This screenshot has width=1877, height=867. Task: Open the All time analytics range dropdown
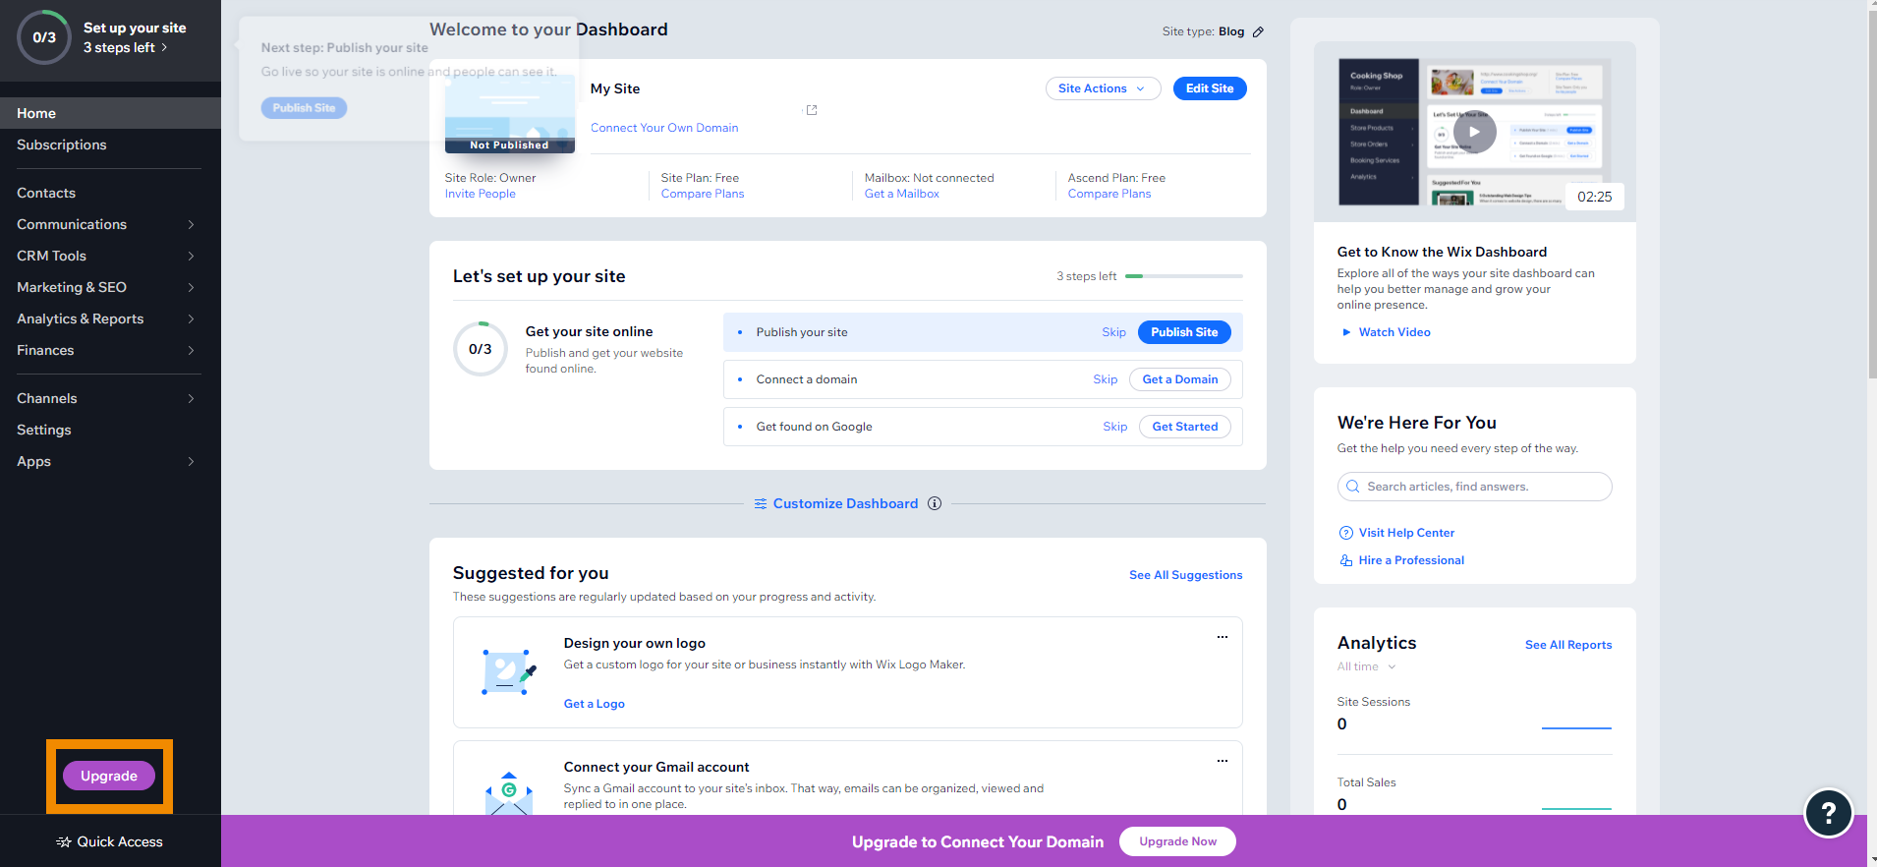1366,666
